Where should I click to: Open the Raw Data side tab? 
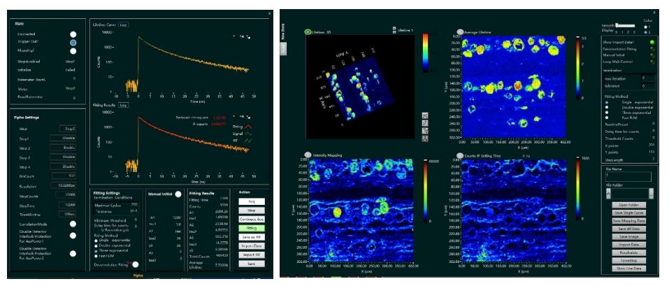283,40
